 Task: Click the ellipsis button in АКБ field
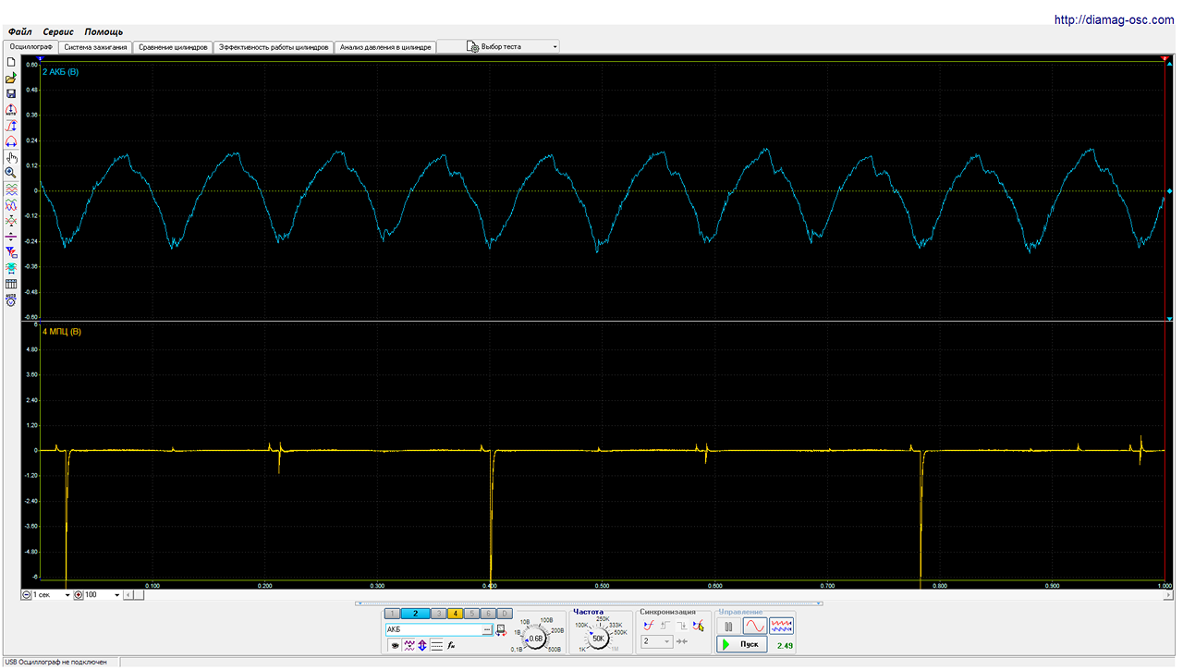(x=487, y=629)
